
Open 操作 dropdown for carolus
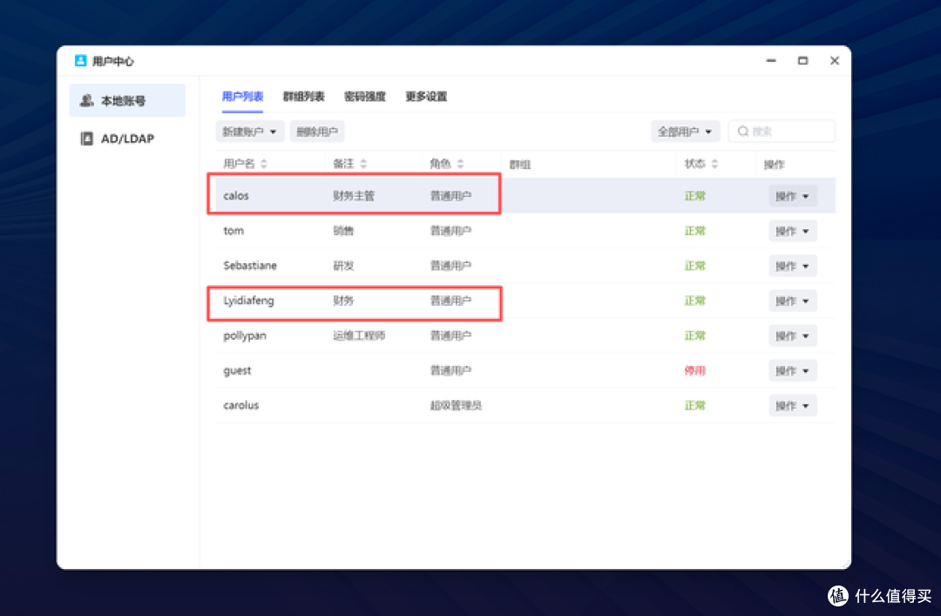pos(792,406)
